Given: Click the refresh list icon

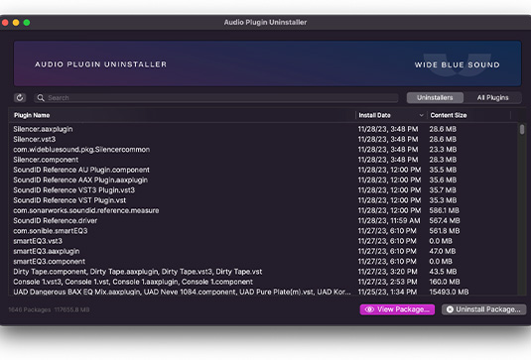Looking at the screenshot, I should point(20,98).
